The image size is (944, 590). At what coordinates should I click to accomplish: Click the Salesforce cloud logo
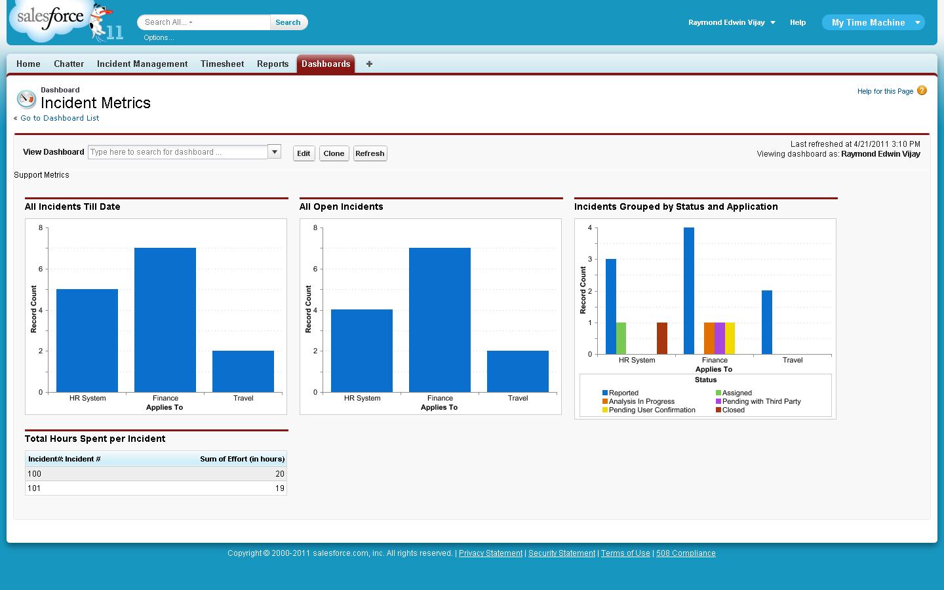50,21
